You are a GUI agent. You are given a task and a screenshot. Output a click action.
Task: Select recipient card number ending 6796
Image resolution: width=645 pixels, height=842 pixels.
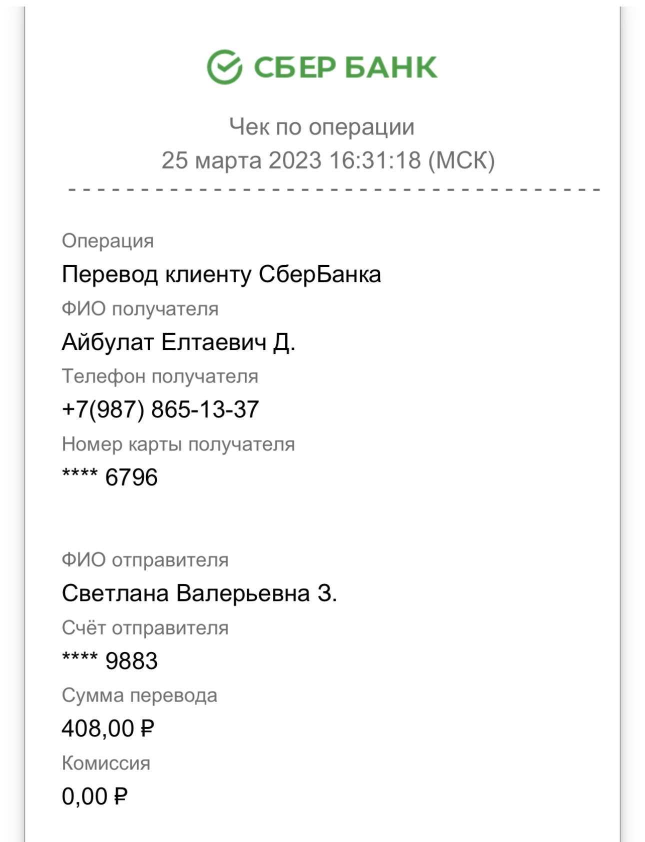109,477
